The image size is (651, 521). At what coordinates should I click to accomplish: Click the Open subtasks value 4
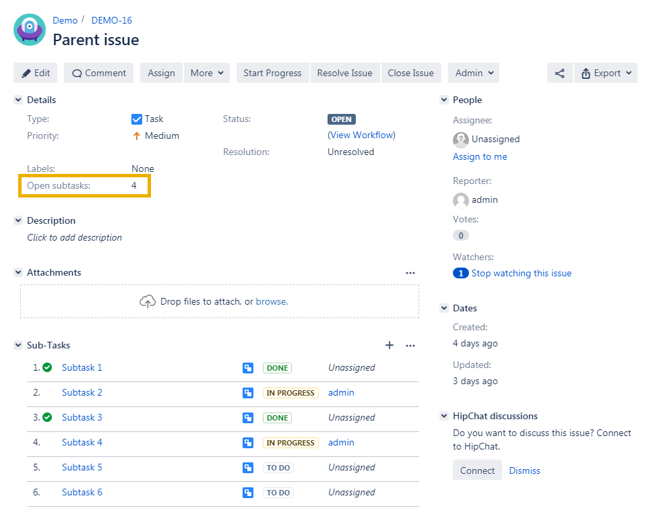tap(133, 185)
